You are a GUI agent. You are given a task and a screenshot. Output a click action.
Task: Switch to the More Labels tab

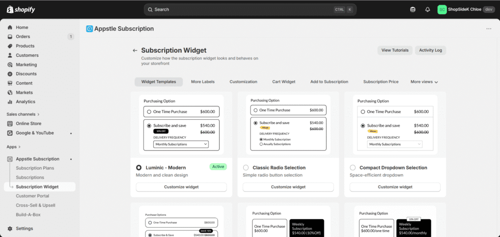pos(203,82)
